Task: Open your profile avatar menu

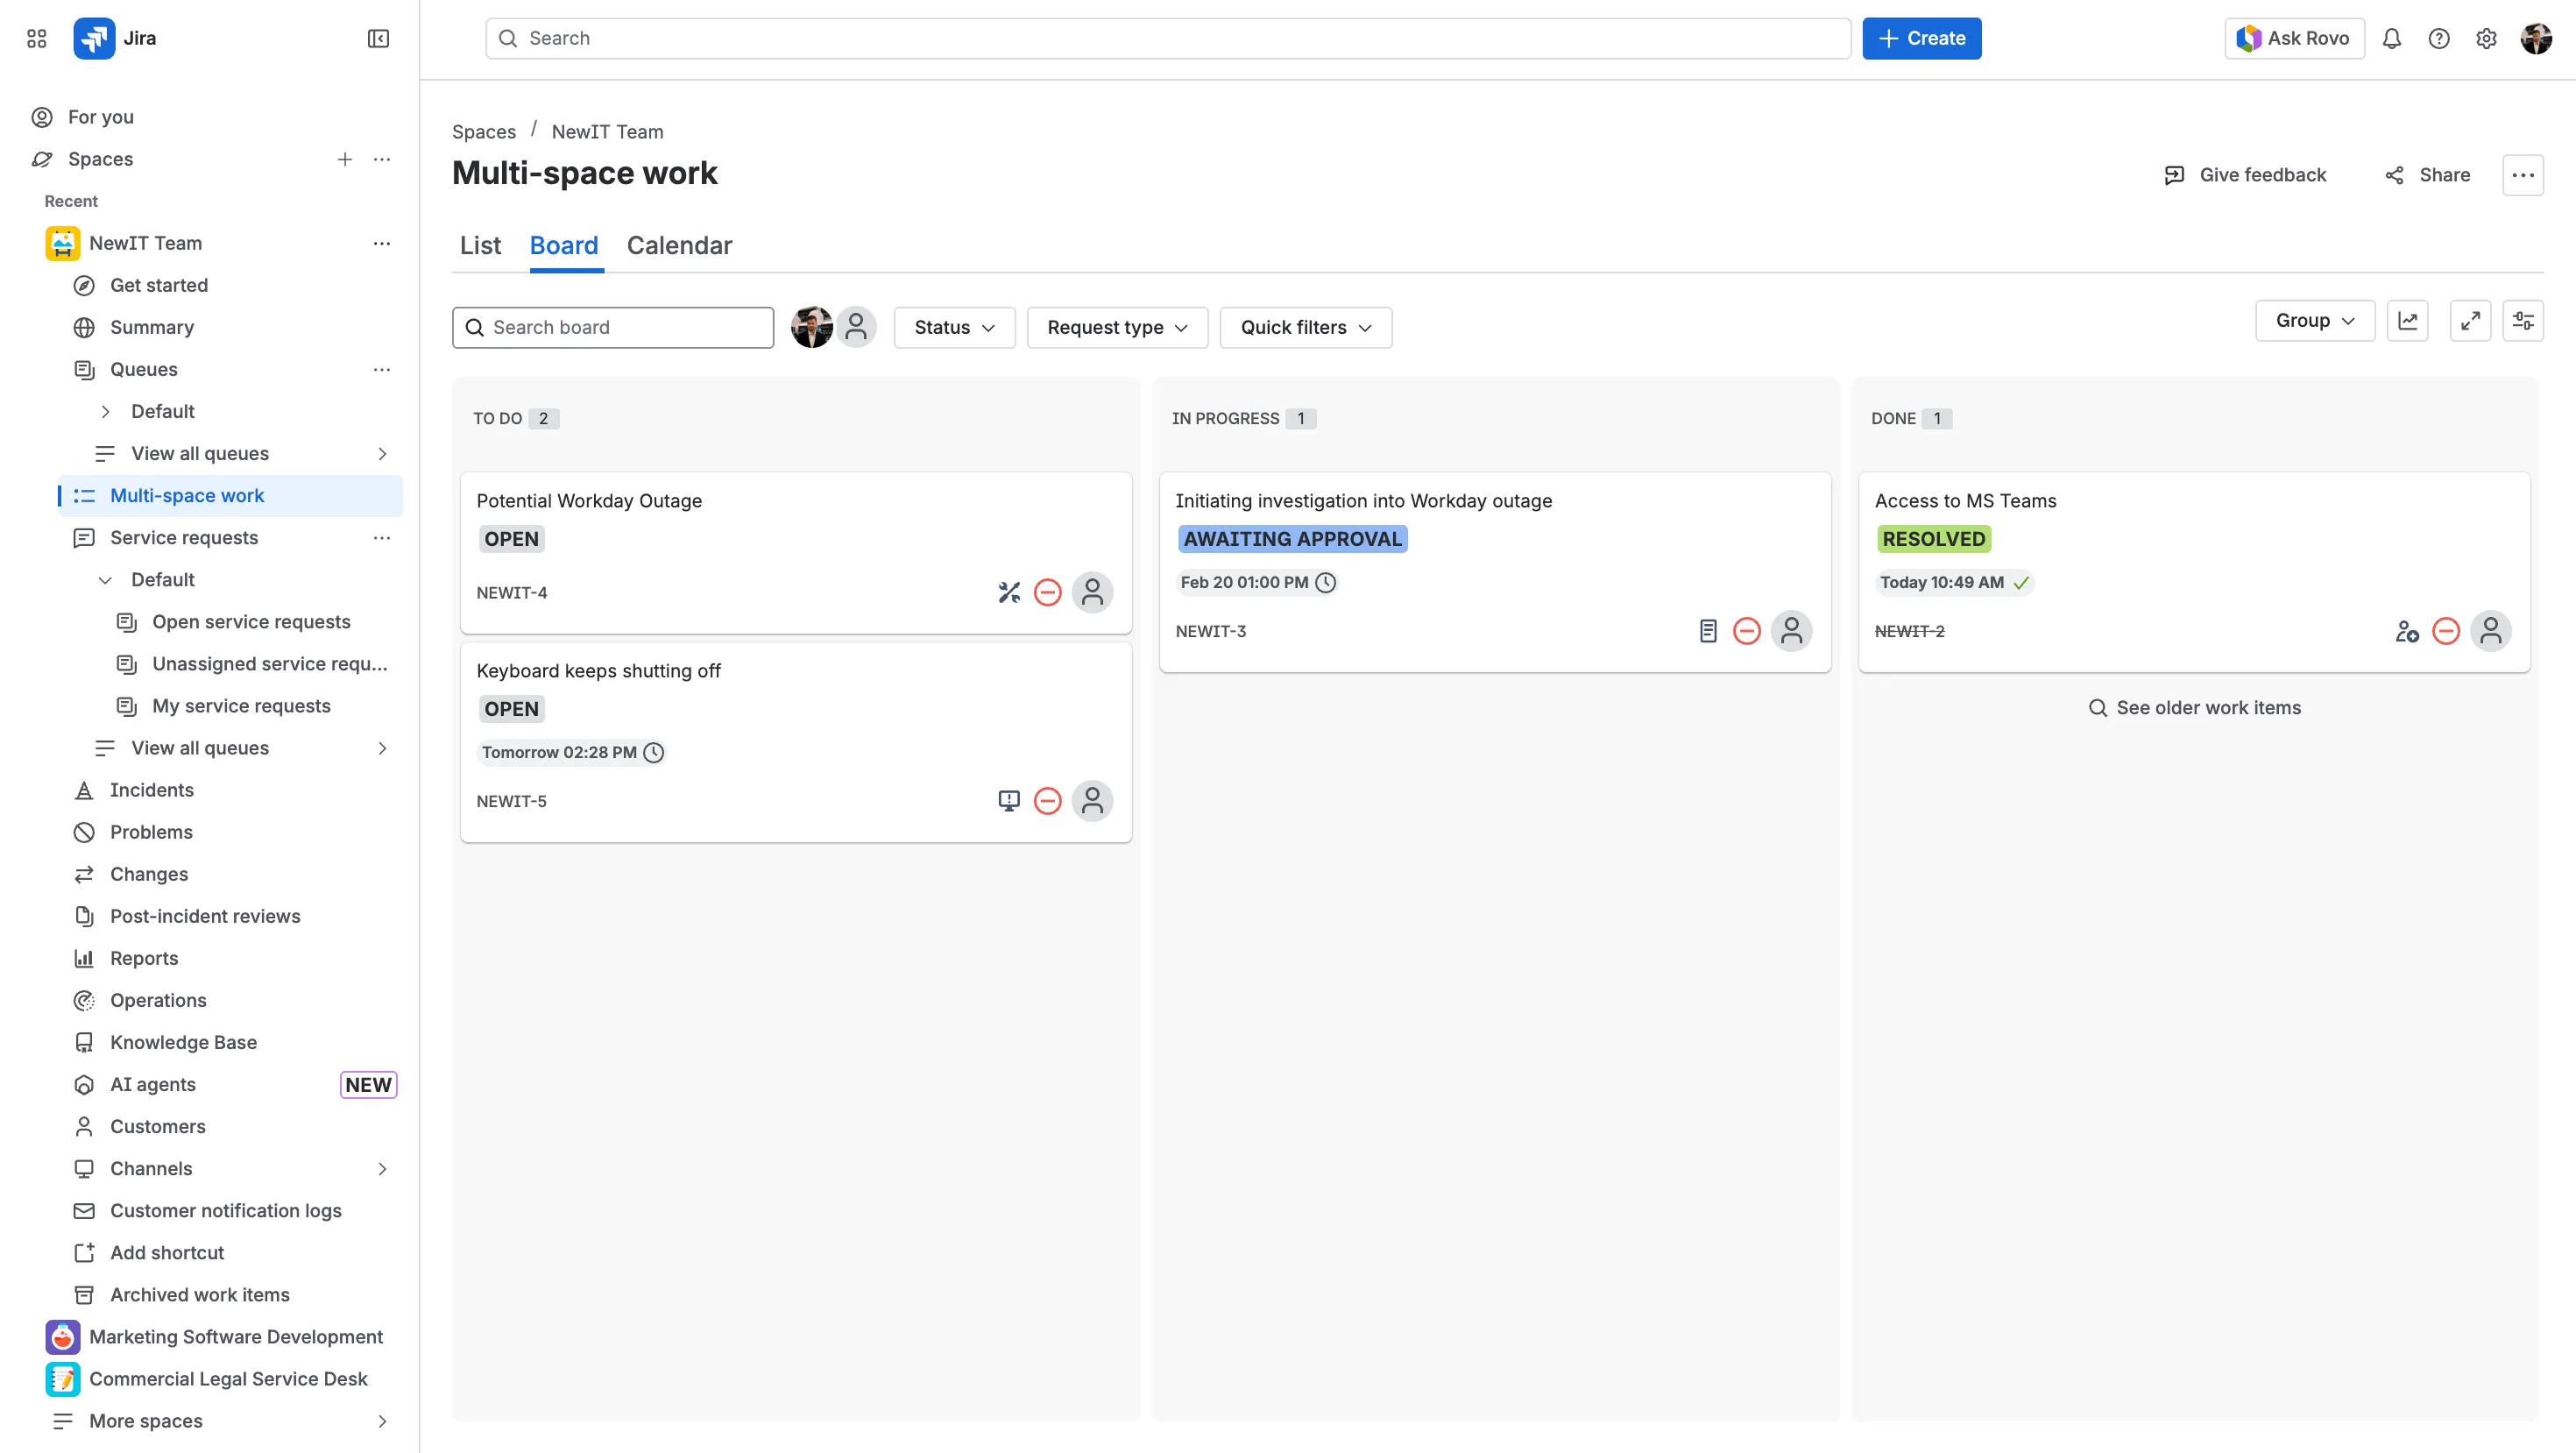Action: pos(2536,38)
